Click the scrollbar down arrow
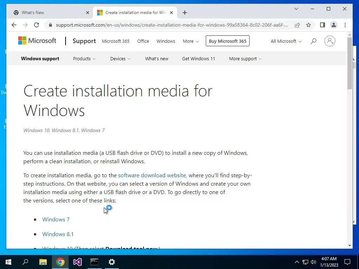This screenshot has width=359, height=269. pyautogui.click(x=350, y=246)
